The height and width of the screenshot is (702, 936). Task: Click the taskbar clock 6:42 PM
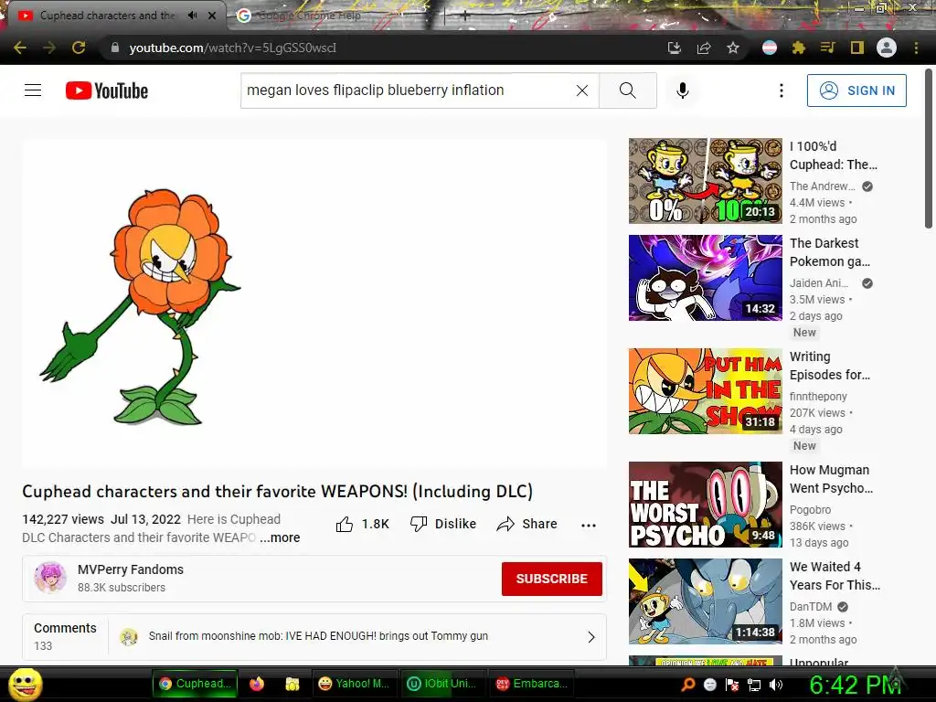855,685
